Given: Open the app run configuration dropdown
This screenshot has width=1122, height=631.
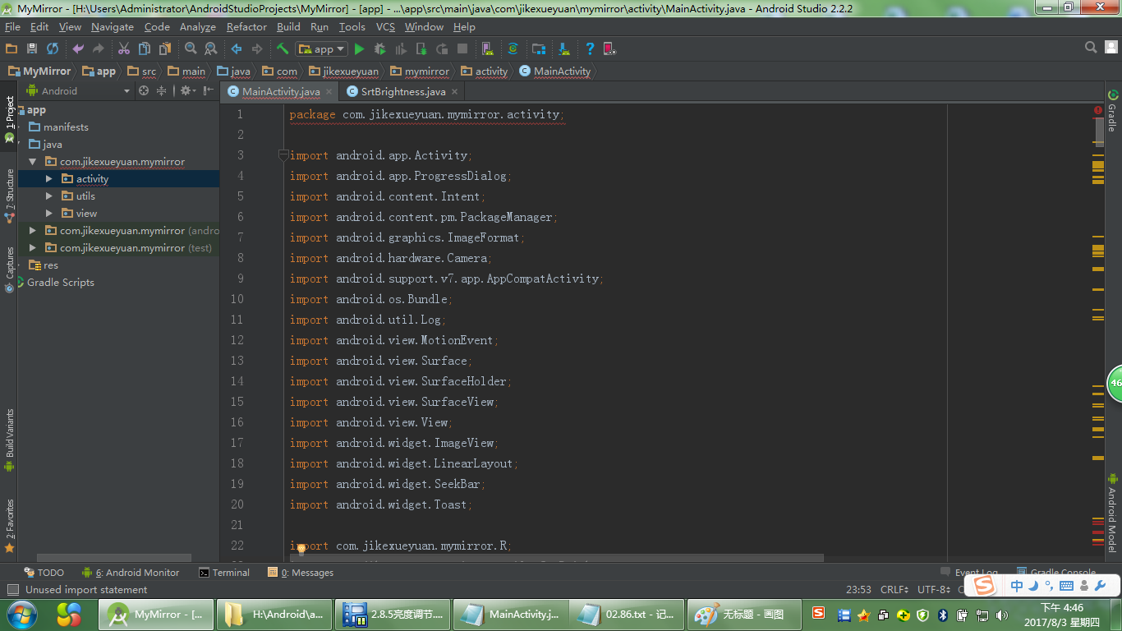Looking at the screenshot, I should click(322, 49).
